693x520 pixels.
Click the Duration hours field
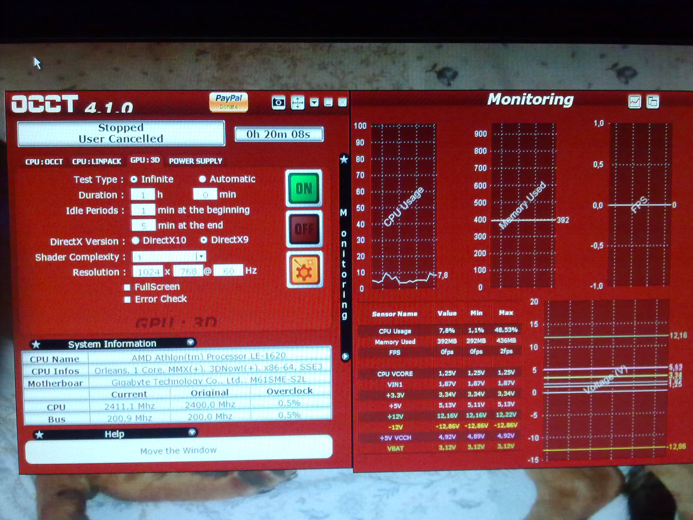tap(143, 195)
